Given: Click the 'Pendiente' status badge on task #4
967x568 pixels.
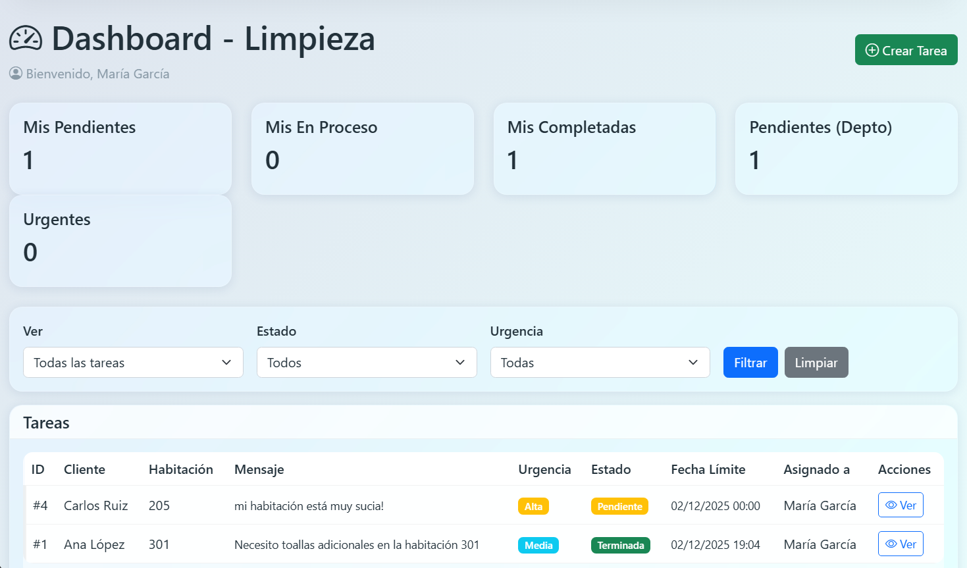Looking at the screenshot, I should 619,506.
